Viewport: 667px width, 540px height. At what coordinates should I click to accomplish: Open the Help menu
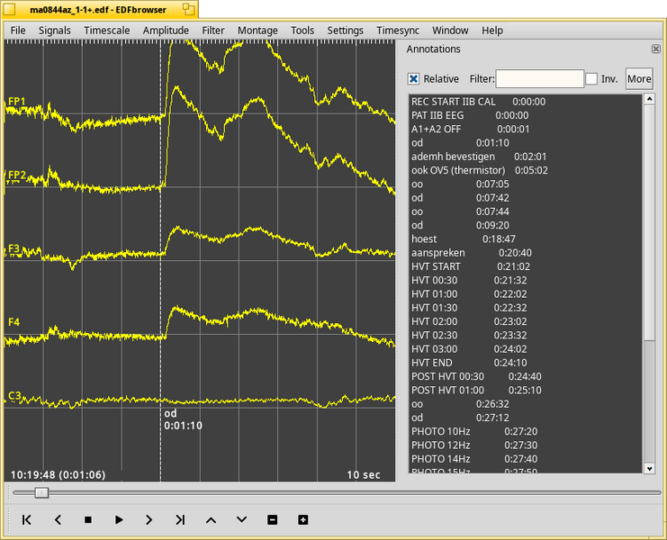(492, 31)
